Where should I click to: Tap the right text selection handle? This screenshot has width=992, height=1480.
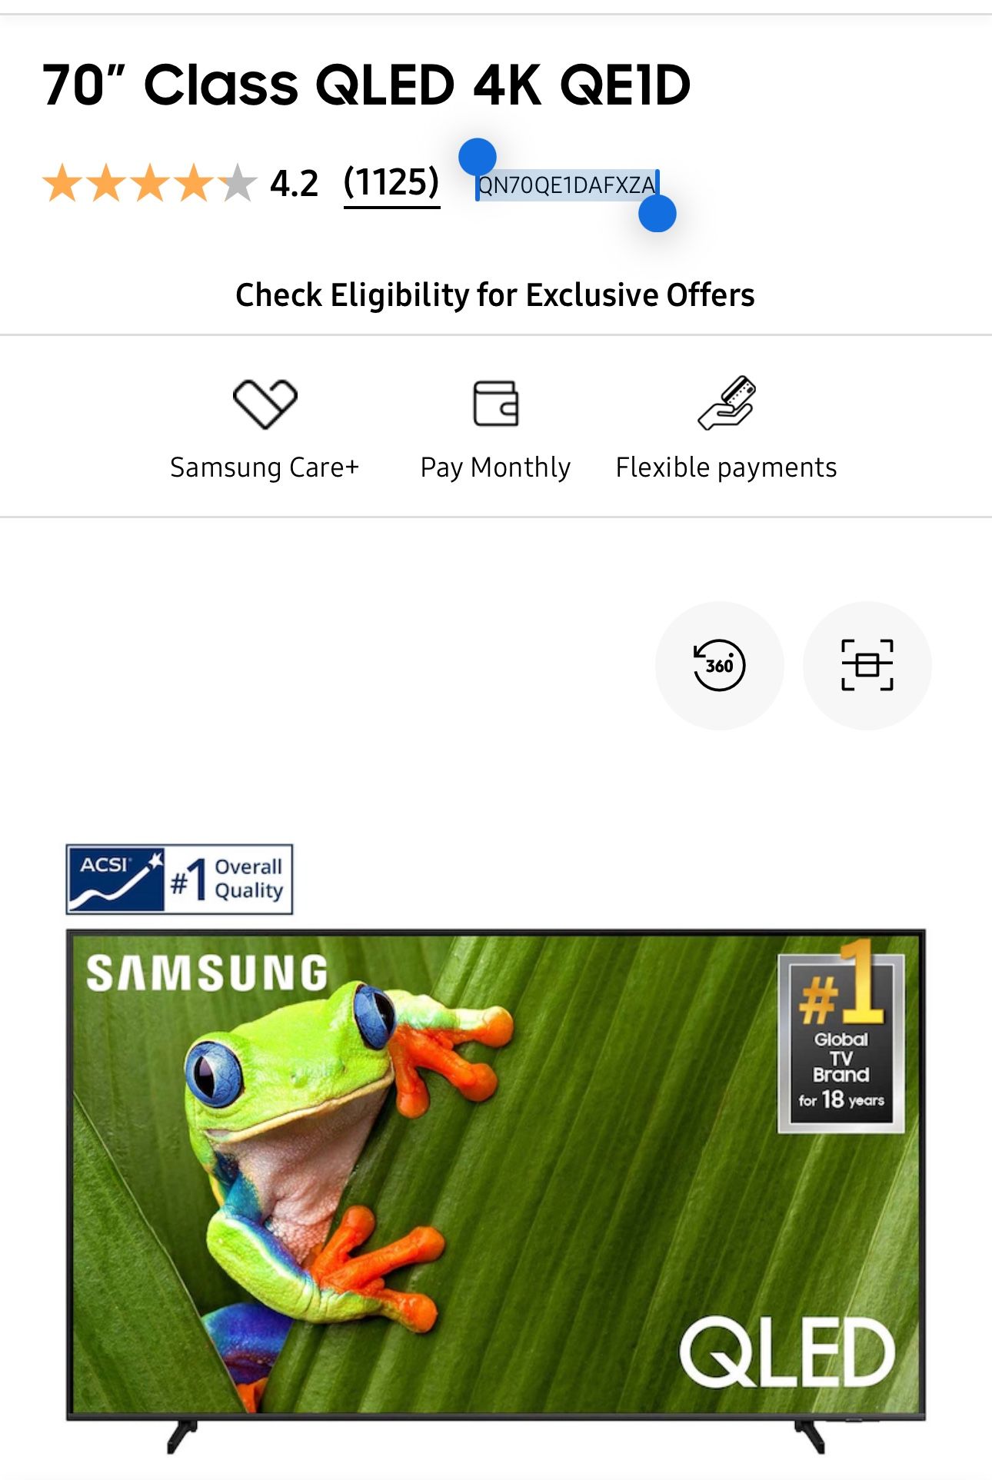coord(657,214)
